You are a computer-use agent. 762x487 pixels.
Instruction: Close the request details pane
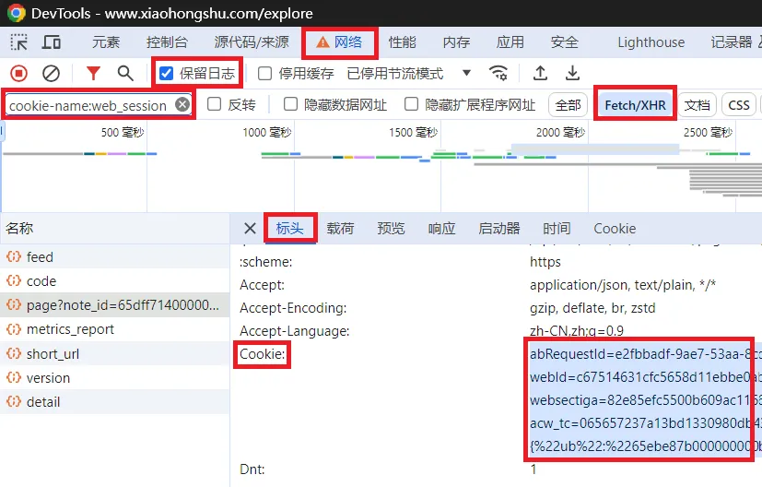[x=250, y=228]
